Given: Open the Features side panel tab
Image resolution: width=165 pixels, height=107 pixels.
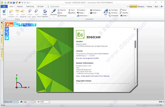Looking at the screenshot, I should [x=2, y=40].
